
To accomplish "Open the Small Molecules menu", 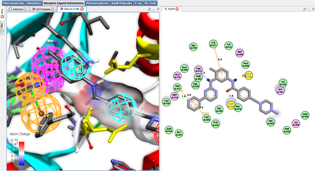I will 121,3.
